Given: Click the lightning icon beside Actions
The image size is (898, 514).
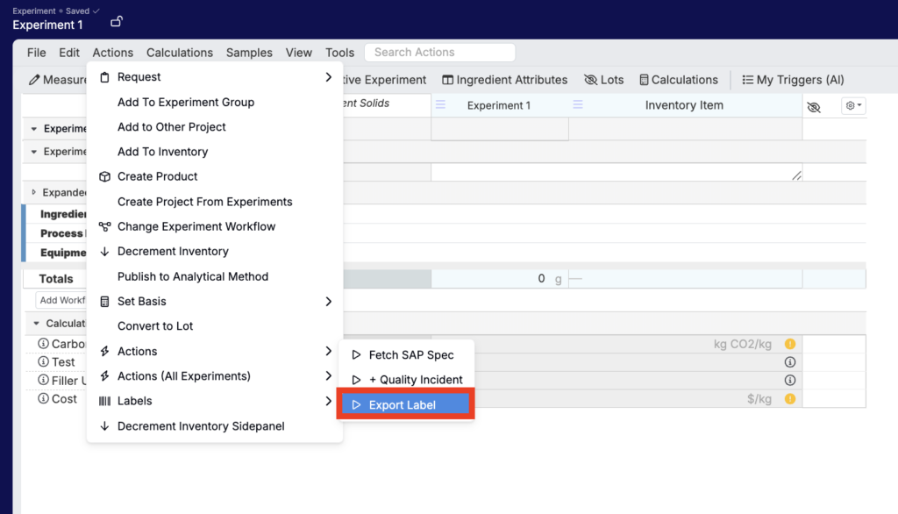Looking at the screenshot, I should coord(104,351).
